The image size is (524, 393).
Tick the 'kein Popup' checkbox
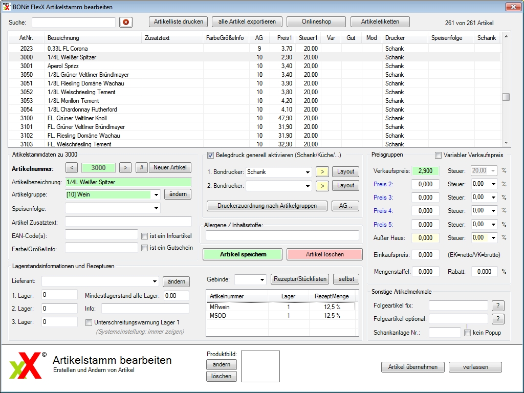pos(467,333)
